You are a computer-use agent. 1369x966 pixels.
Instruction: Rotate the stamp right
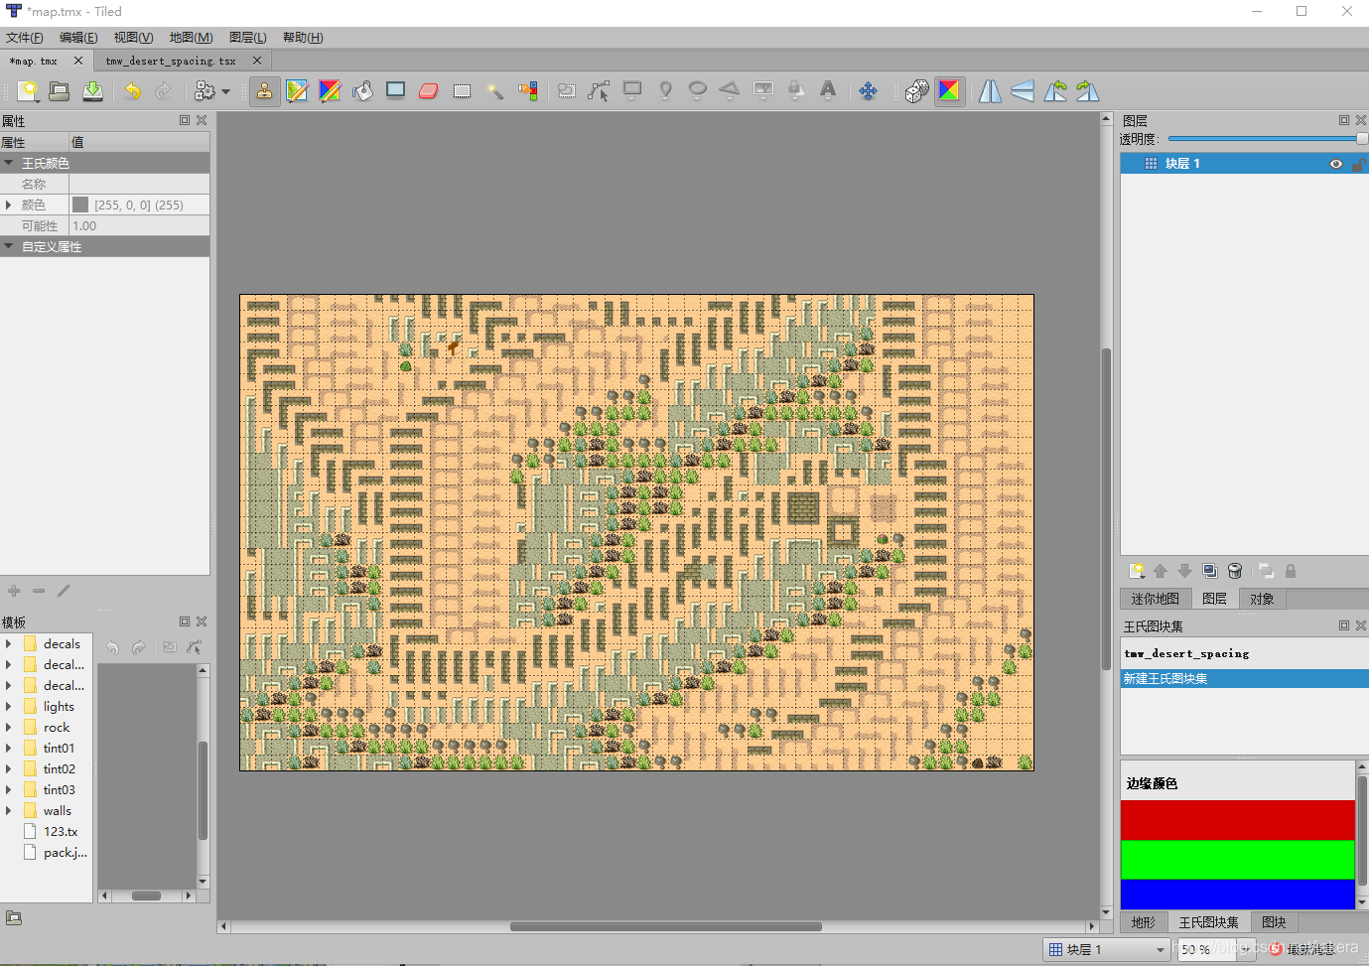click(x=1088, y=91)
